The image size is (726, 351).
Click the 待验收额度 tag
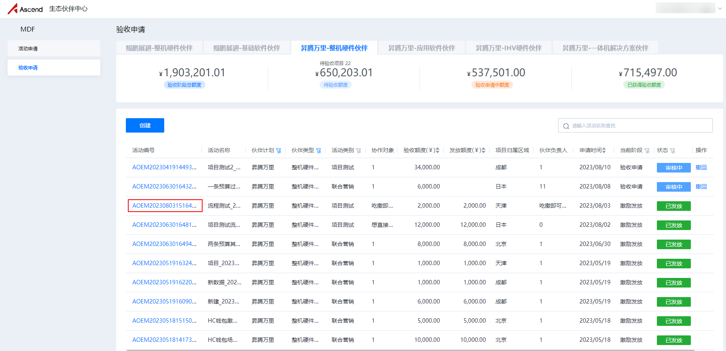tap(336, 85)
